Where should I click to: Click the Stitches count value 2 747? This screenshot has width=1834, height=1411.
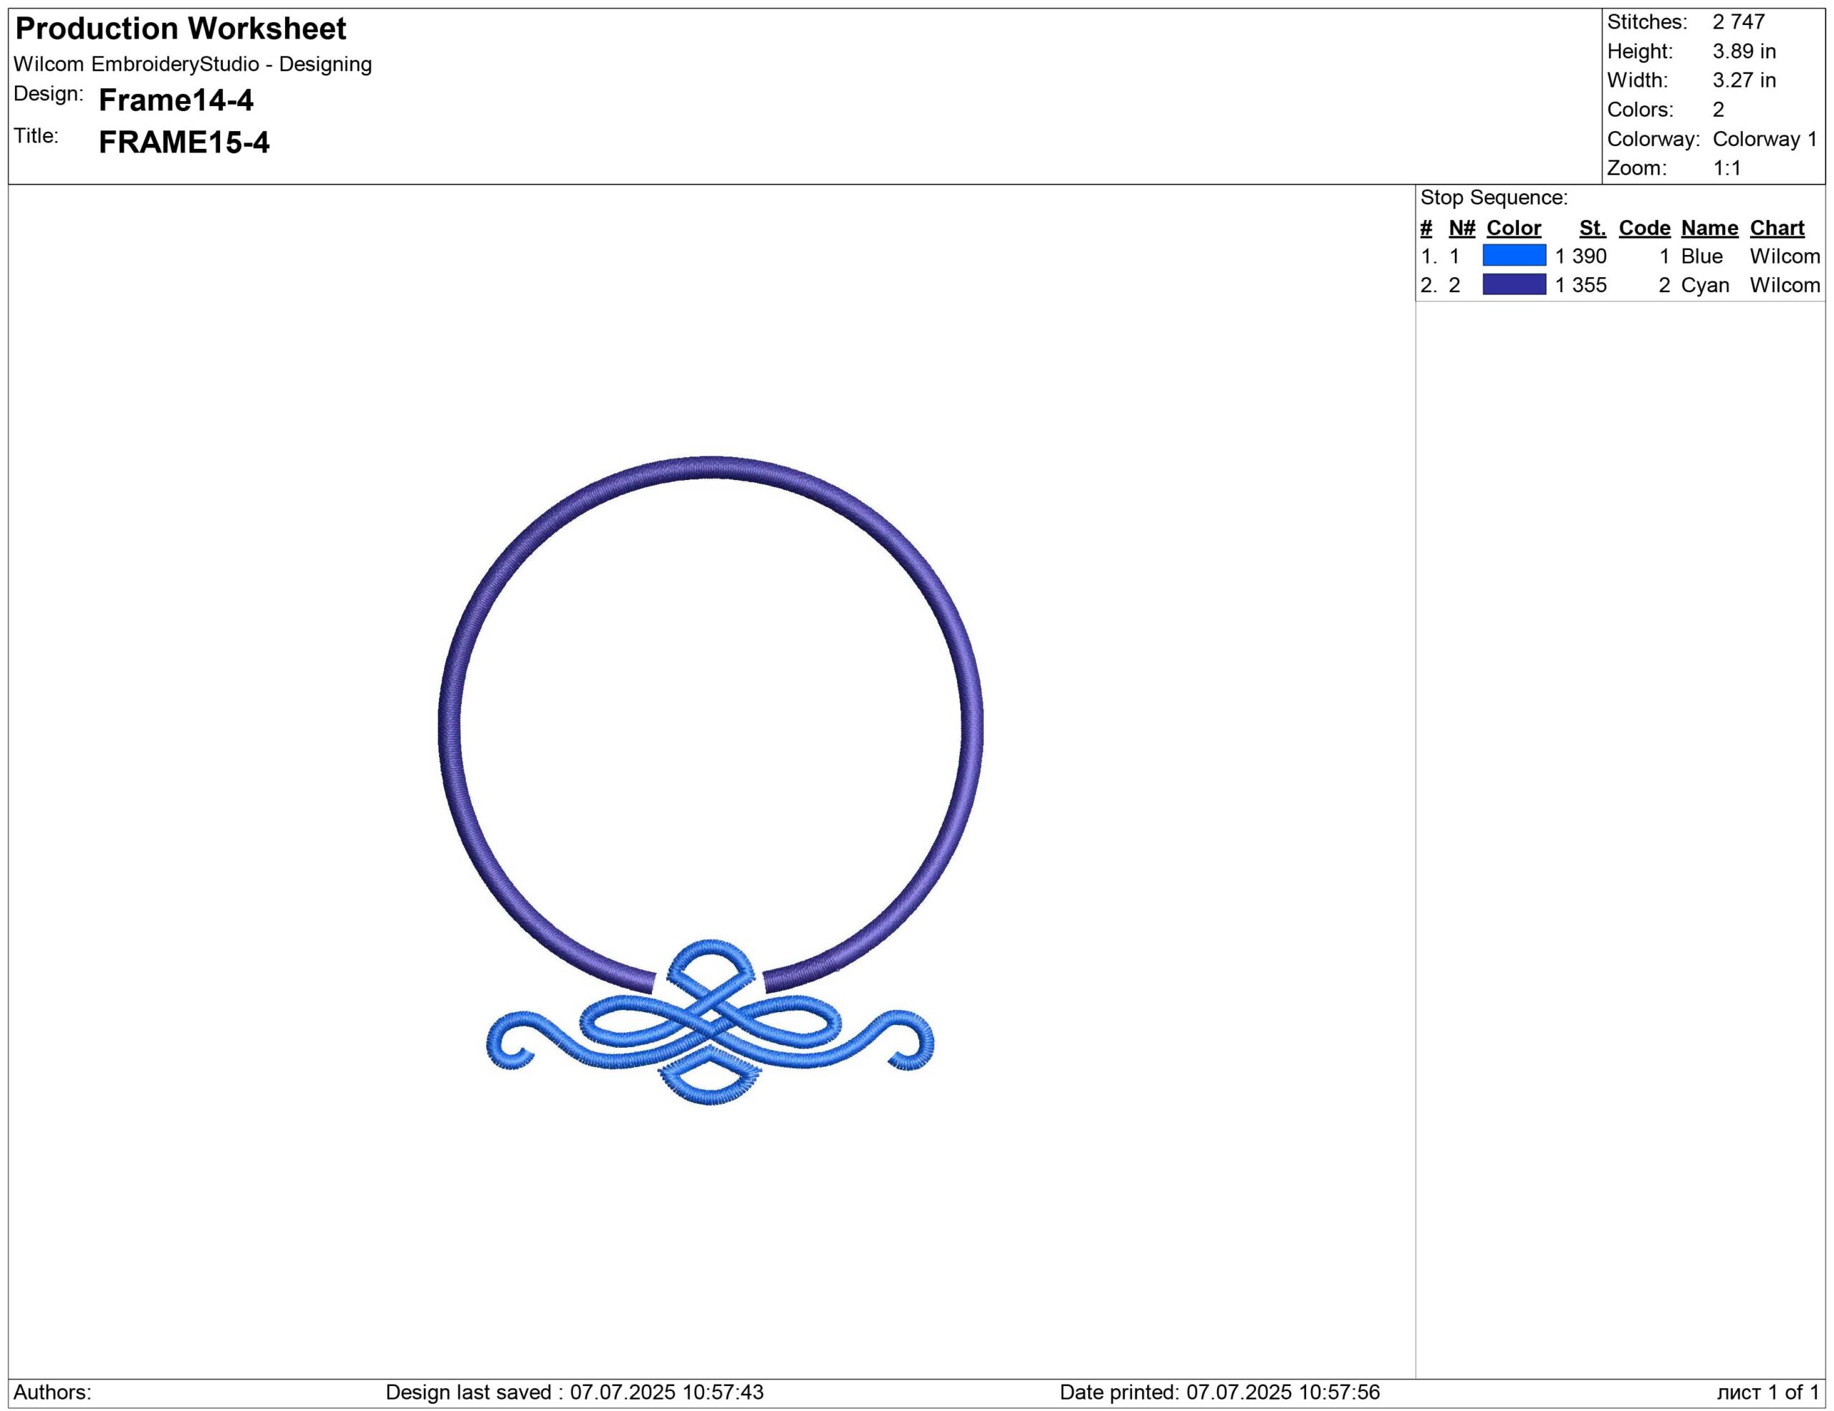[x=1738, y=21]
